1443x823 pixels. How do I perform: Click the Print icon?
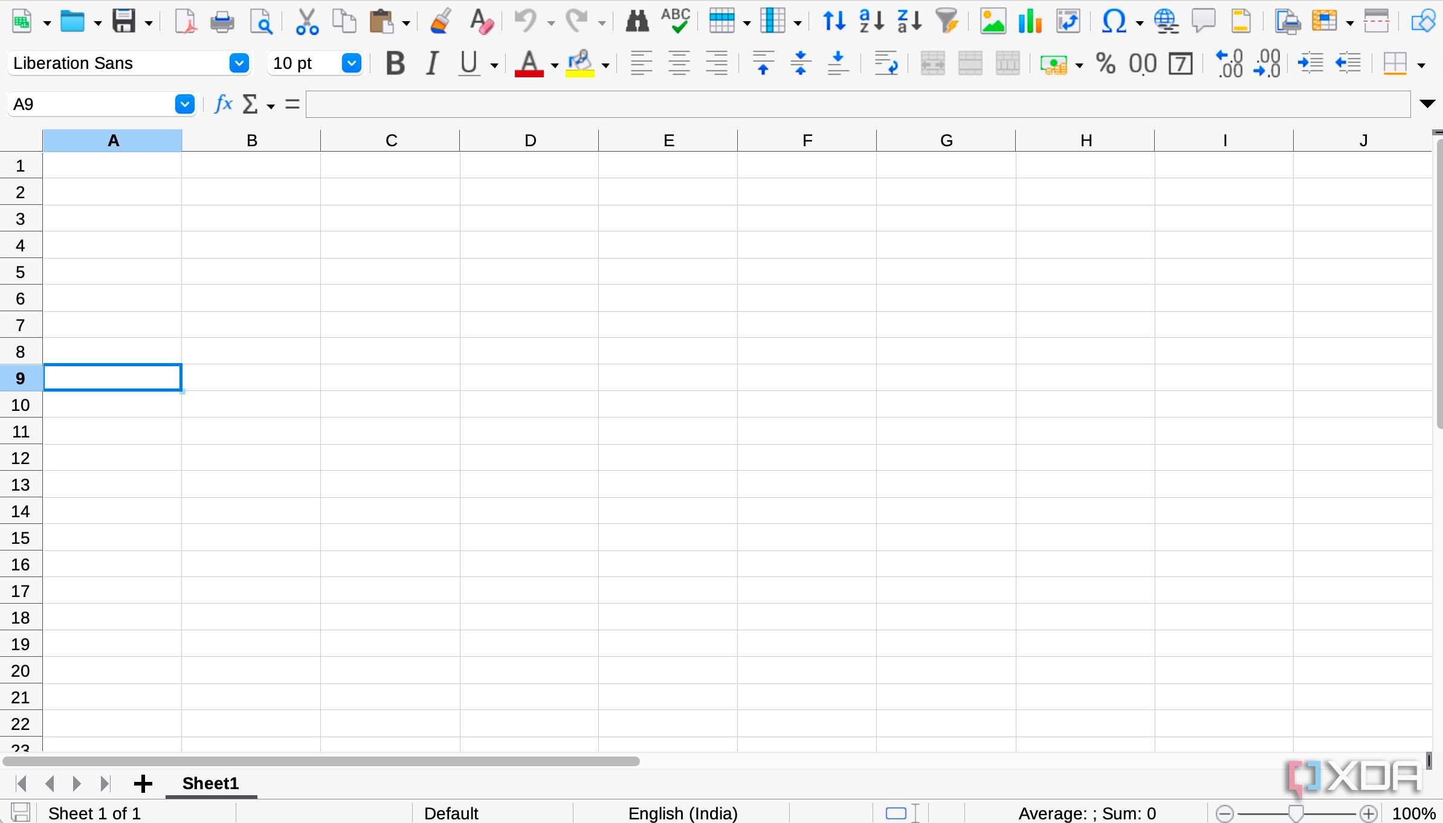(222, 22)
